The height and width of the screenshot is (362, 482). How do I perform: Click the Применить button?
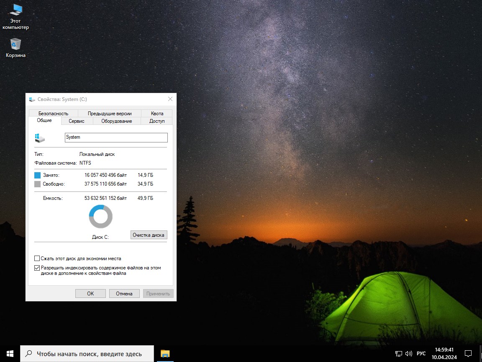pyautogui.click(x=158, y=293)
